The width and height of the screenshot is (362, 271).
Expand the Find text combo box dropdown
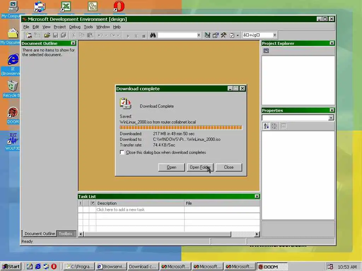(x=199, y=35)
